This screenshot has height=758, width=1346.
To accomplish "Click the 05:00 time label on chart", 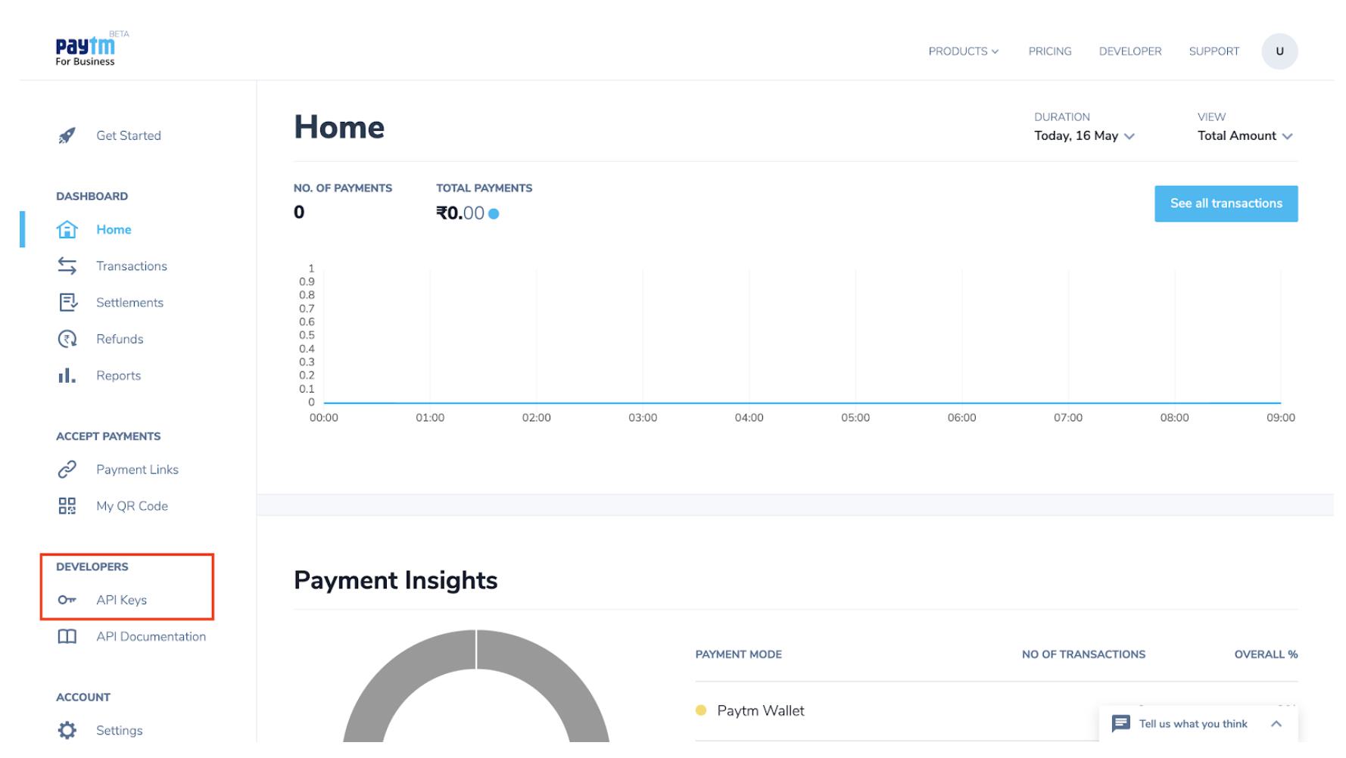I will click(855, 418).
